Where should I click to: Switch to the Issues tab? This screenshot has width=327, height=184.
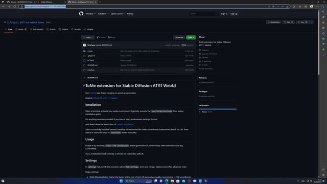coord(21,30)
